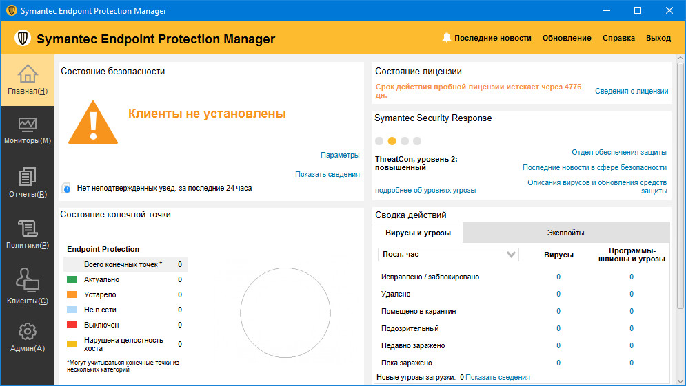Switch to the Эксплойты tab
The height and width of the screenshot is (386, 686).
(x=565, y=233)
